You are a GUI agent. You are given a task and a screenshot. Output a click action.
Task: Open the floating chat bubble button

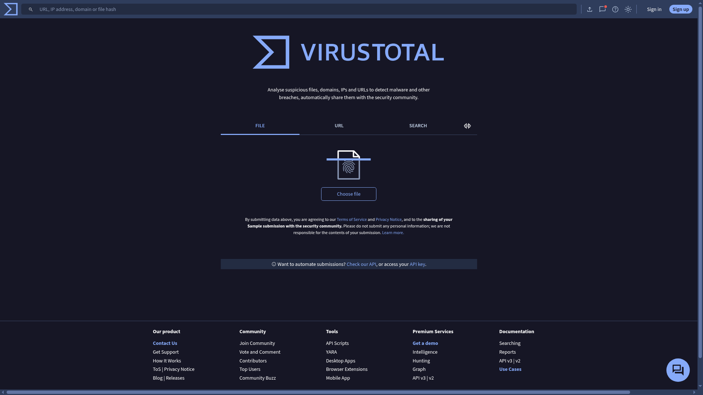678,370
